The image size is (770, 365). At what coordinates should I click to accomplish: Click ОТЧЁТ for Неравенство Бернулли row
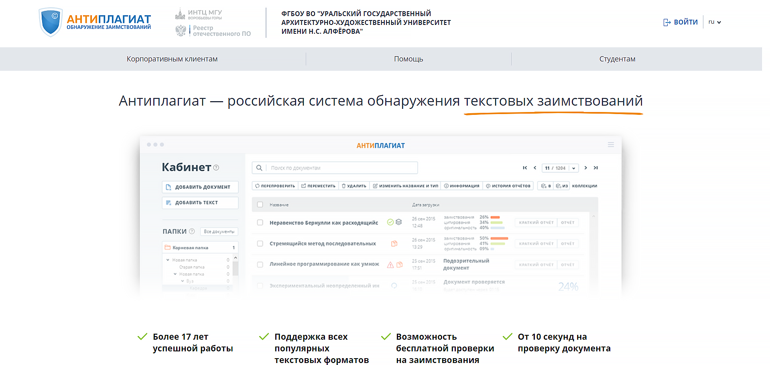[x=567, y=222]
